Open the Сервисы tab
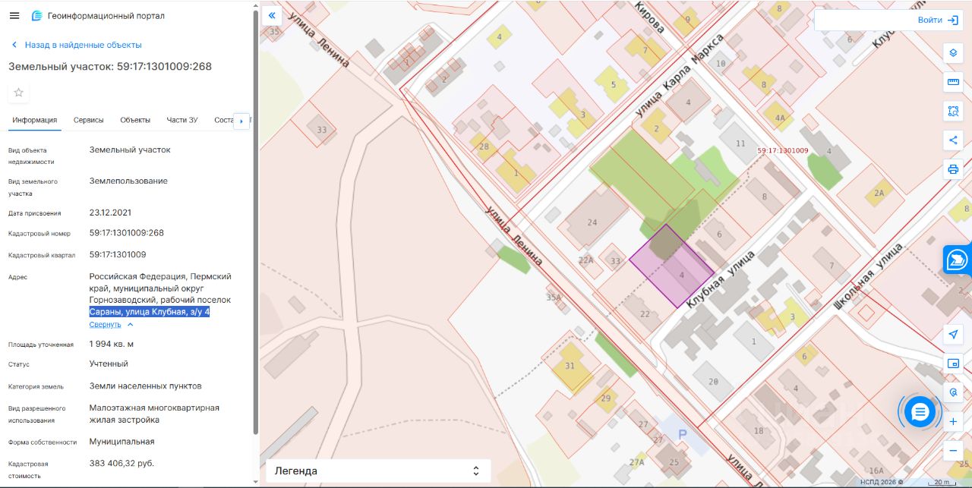 click(x=89, y=120)
